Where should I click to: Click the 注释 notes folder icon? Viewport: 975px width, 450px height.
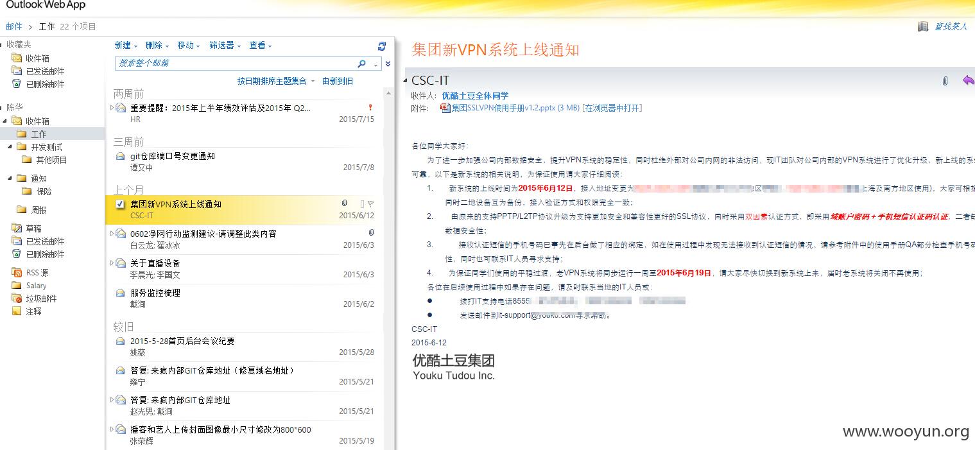[17, 311]
